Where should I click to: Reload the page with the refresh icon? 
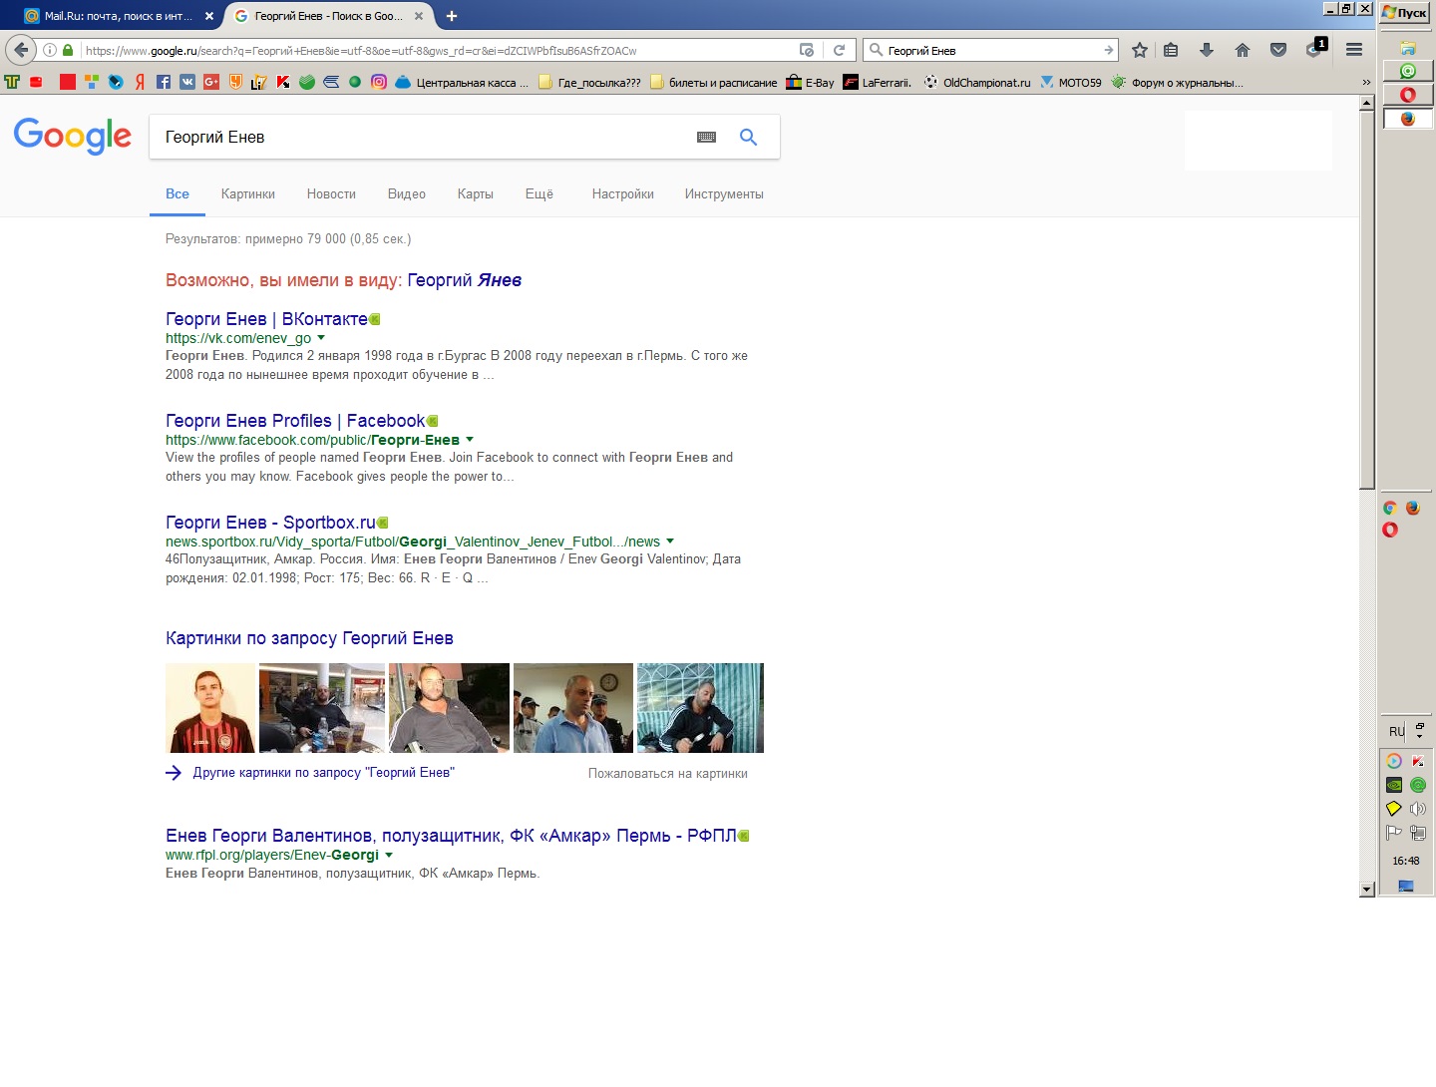pyautogui.click(x=840, y=50)
